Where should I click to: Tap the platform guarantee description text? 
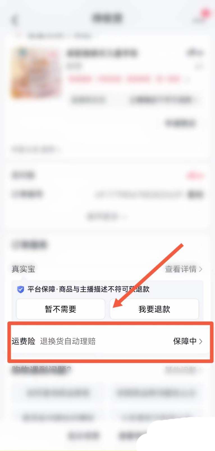tap(88, 289)
